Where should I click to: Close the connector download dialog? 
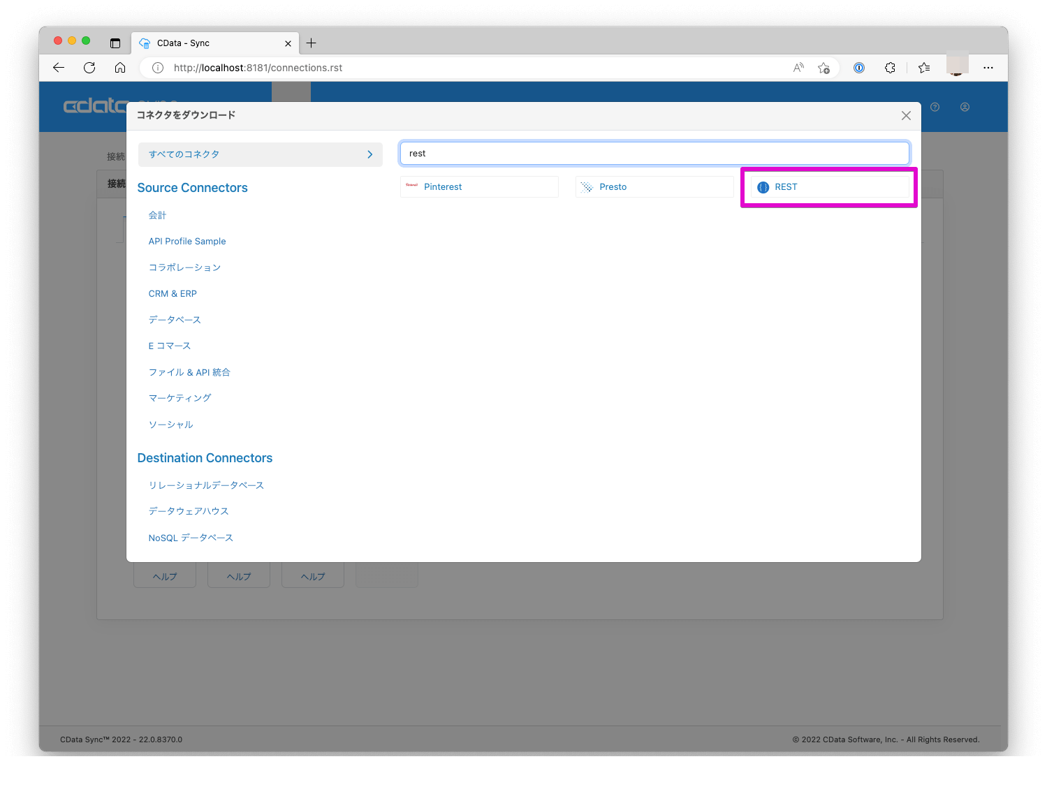pos(906,116)
